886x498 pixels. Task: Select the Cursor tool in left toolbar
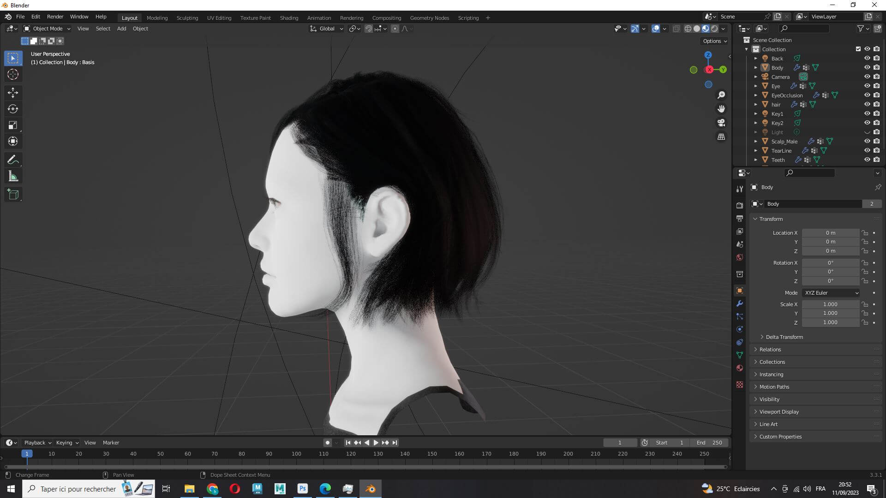13,74
